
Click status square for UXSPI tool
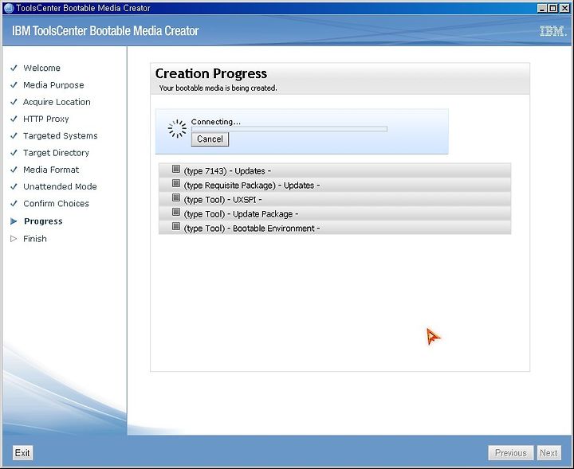tap(176, 197)
